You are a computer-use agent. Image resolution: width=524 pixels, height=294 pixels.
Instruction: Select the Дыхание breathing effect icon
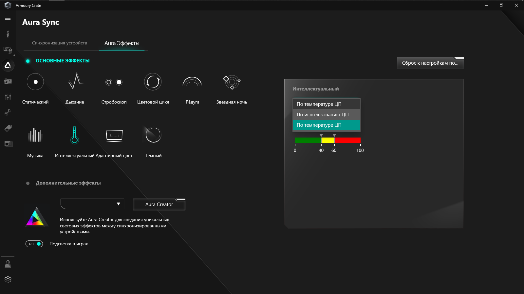tap(75, 81)
